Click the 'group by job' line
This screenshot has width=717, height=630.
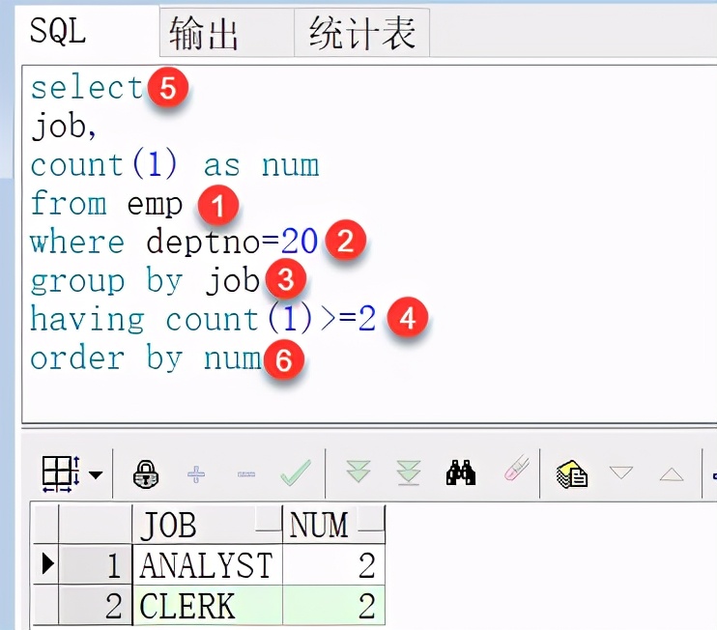click(145, 281)
